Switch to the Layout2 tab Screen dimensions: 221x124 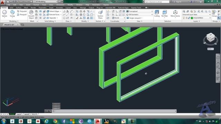[x=27, y=114]
